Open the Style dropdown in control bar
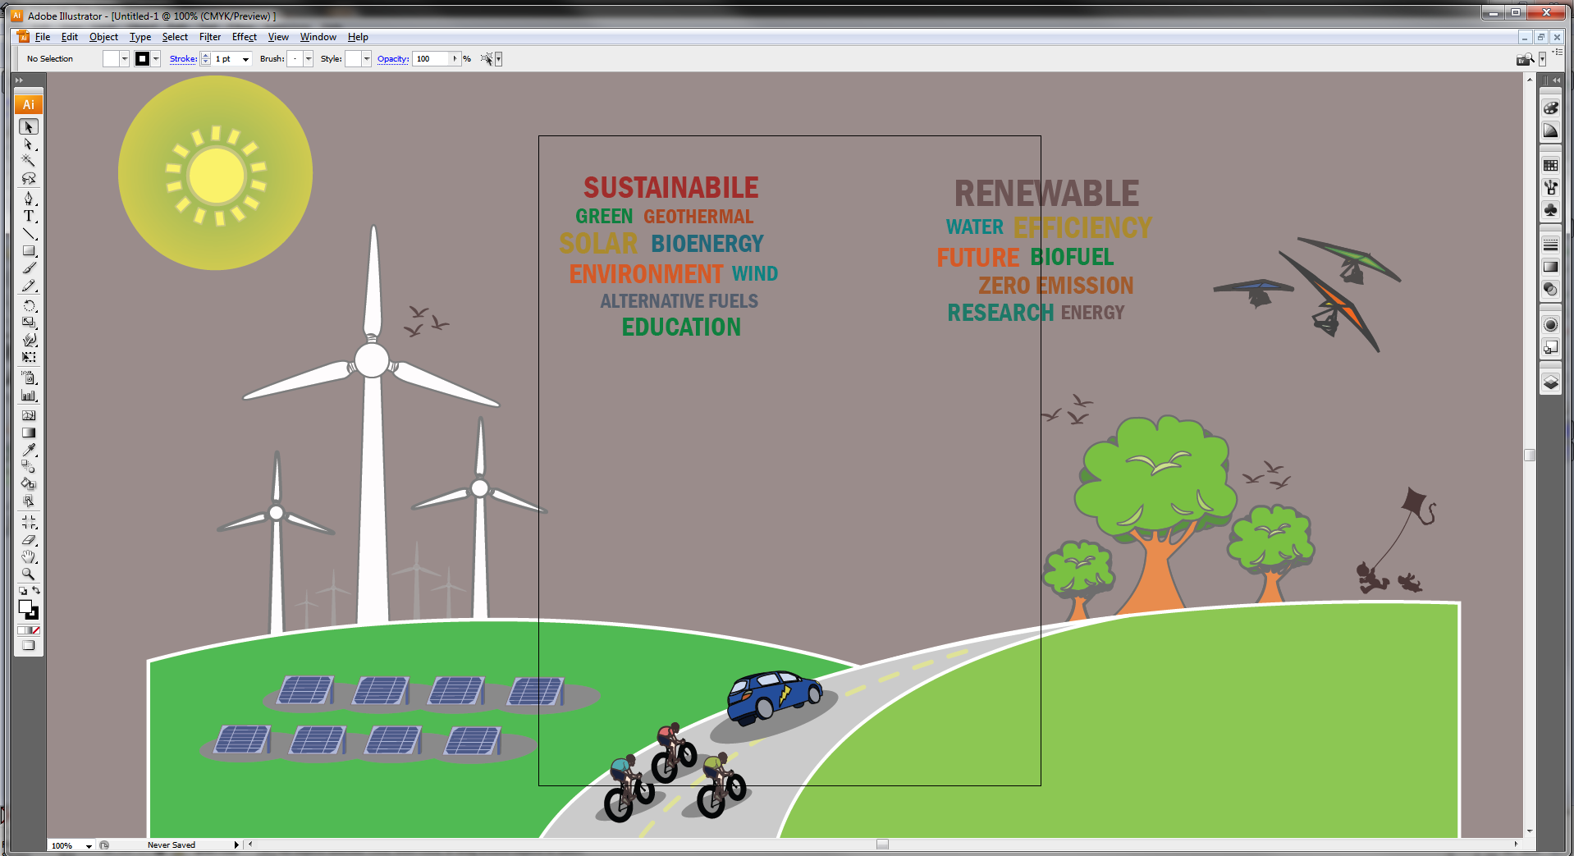The width and height of the screenshot is (1574, 856). [x=366, y=59]
